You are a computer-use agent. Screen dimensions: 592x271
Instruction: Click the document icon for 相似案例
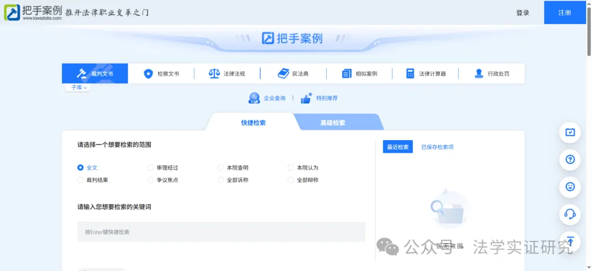(x=346, y=73)
